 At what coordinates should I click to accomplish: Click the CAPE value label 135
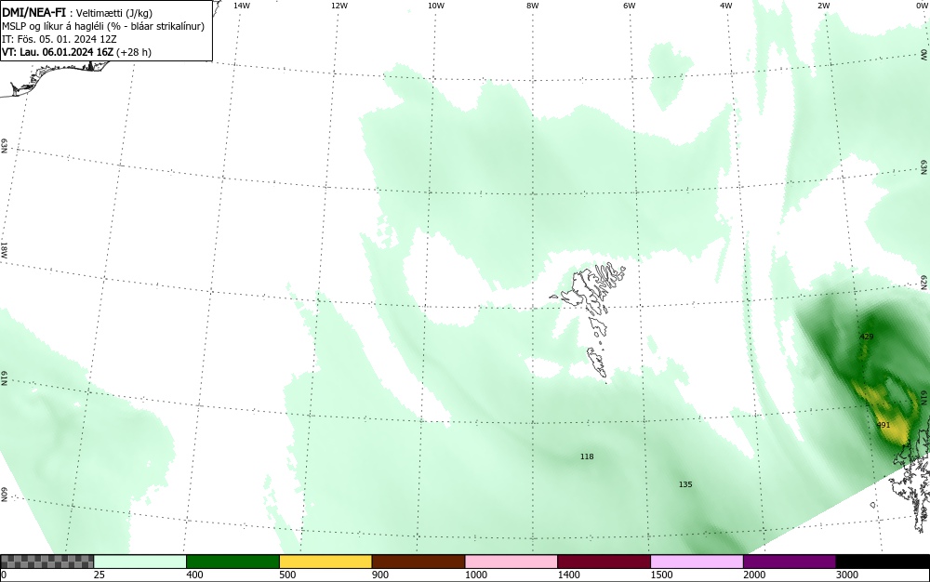coord(685,484)
